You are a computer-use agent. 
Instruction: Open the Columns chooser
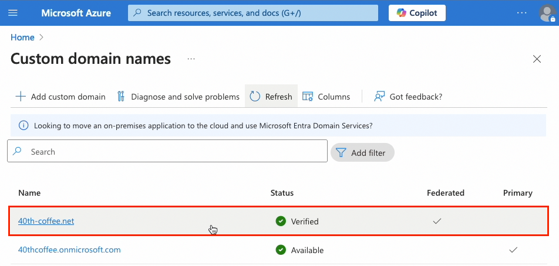tap(326, 97)
